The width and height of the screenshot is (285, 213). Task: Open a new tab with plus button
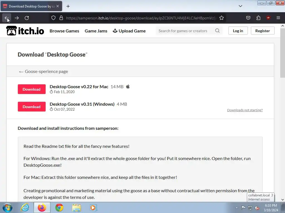click(68, 6)
